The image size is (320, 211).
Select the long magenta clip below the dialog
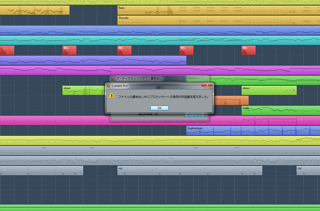[53, 121]
